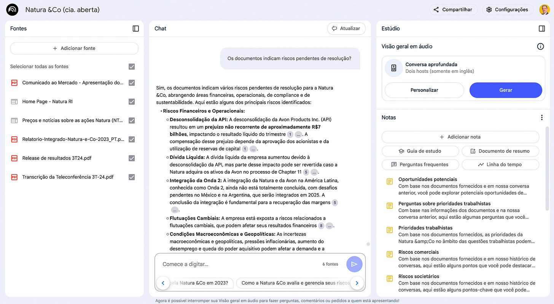Click the NotebookLM logo icon

(x=12, y=10)
